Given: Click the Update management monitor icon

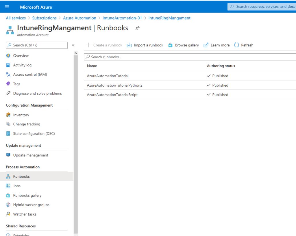Looking at the screenshot, I should [8, 155].
